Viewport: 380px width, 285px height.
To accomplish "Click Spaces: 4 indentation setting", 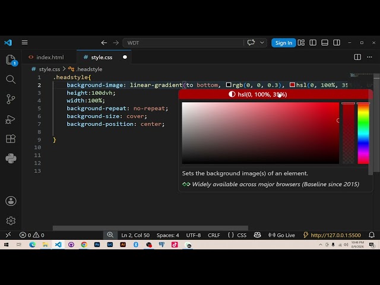I will pos(167,235).
